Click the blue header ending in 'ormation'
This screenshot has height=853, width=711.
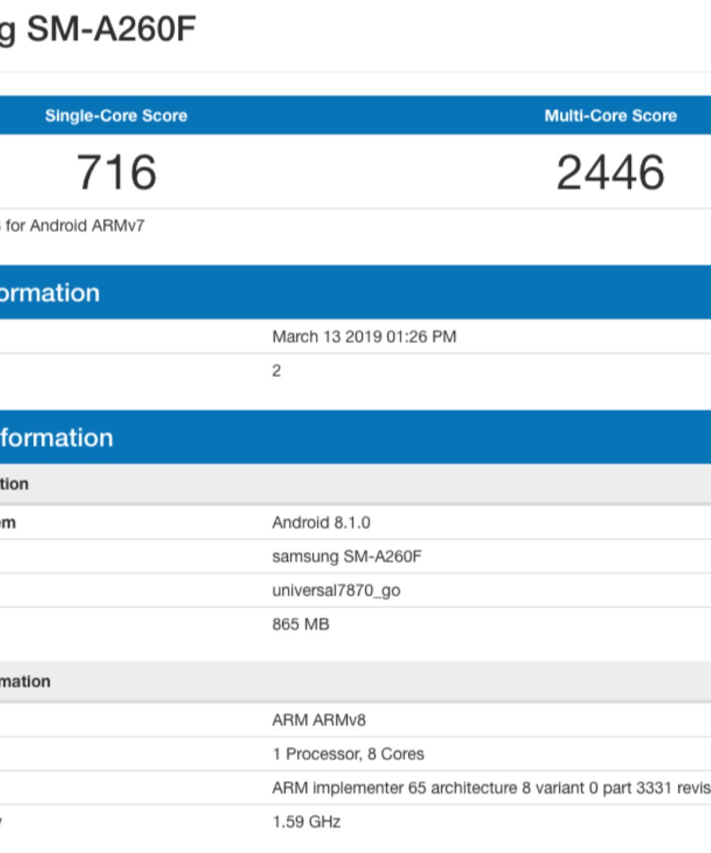49,293
